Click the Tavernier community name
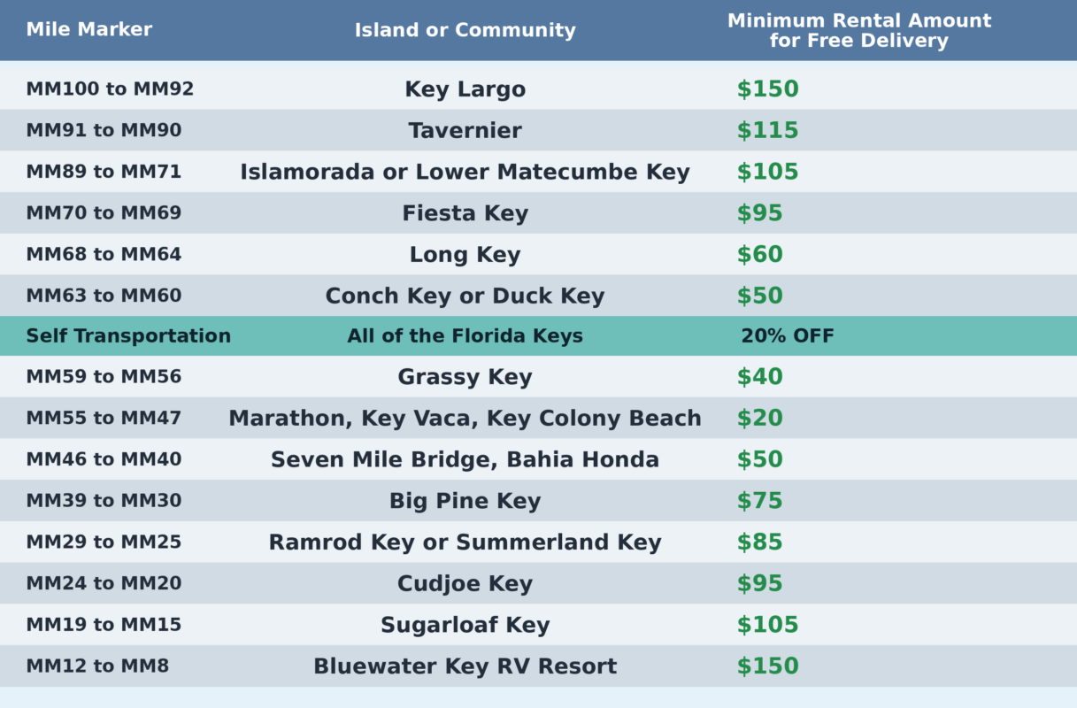 [465, 131]
